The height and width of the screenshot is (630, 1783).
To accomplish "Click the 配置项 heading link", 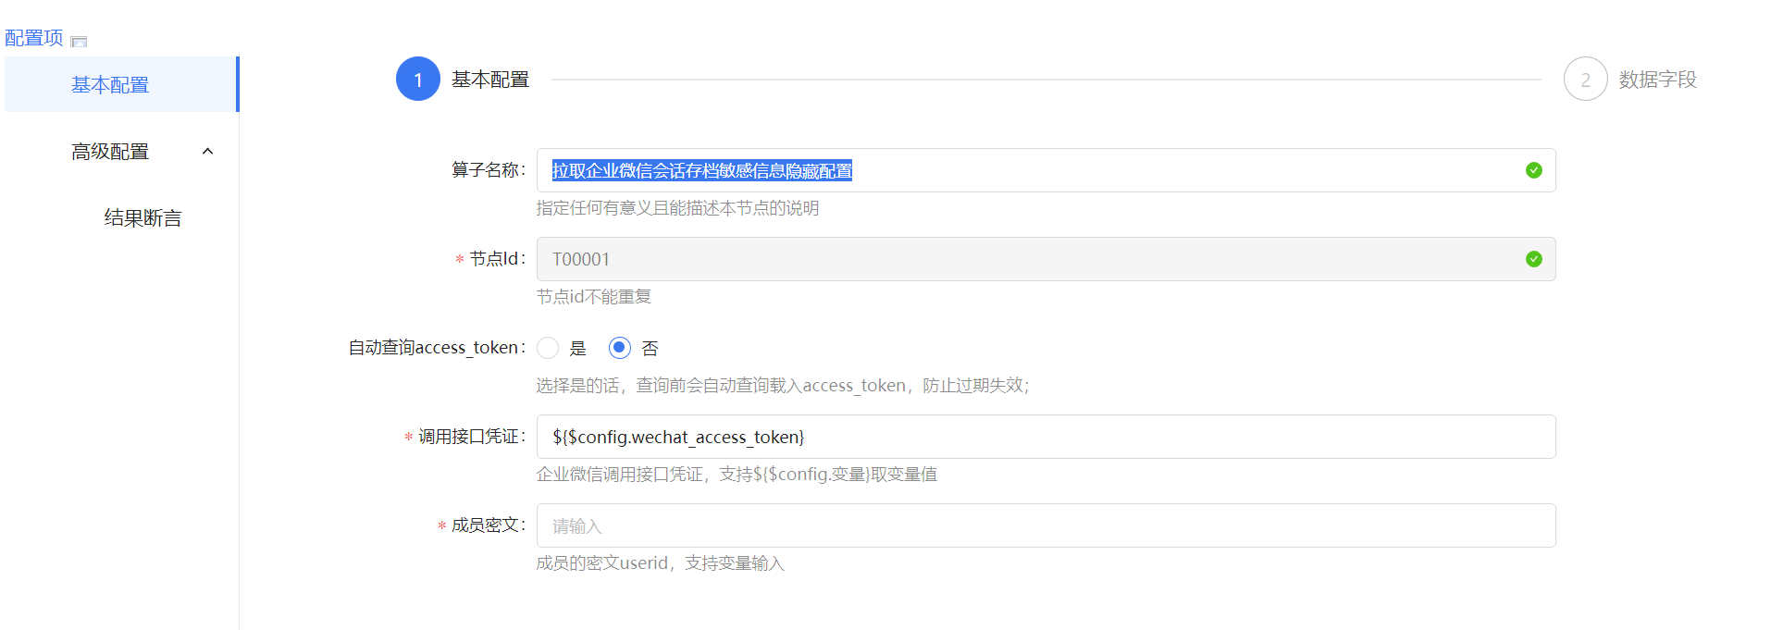I will click(34, 38).
